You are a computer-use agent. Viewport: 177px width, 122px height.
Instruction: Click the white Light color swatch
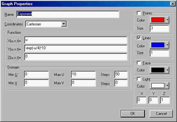pyautogui.click(x=158, y=86)
